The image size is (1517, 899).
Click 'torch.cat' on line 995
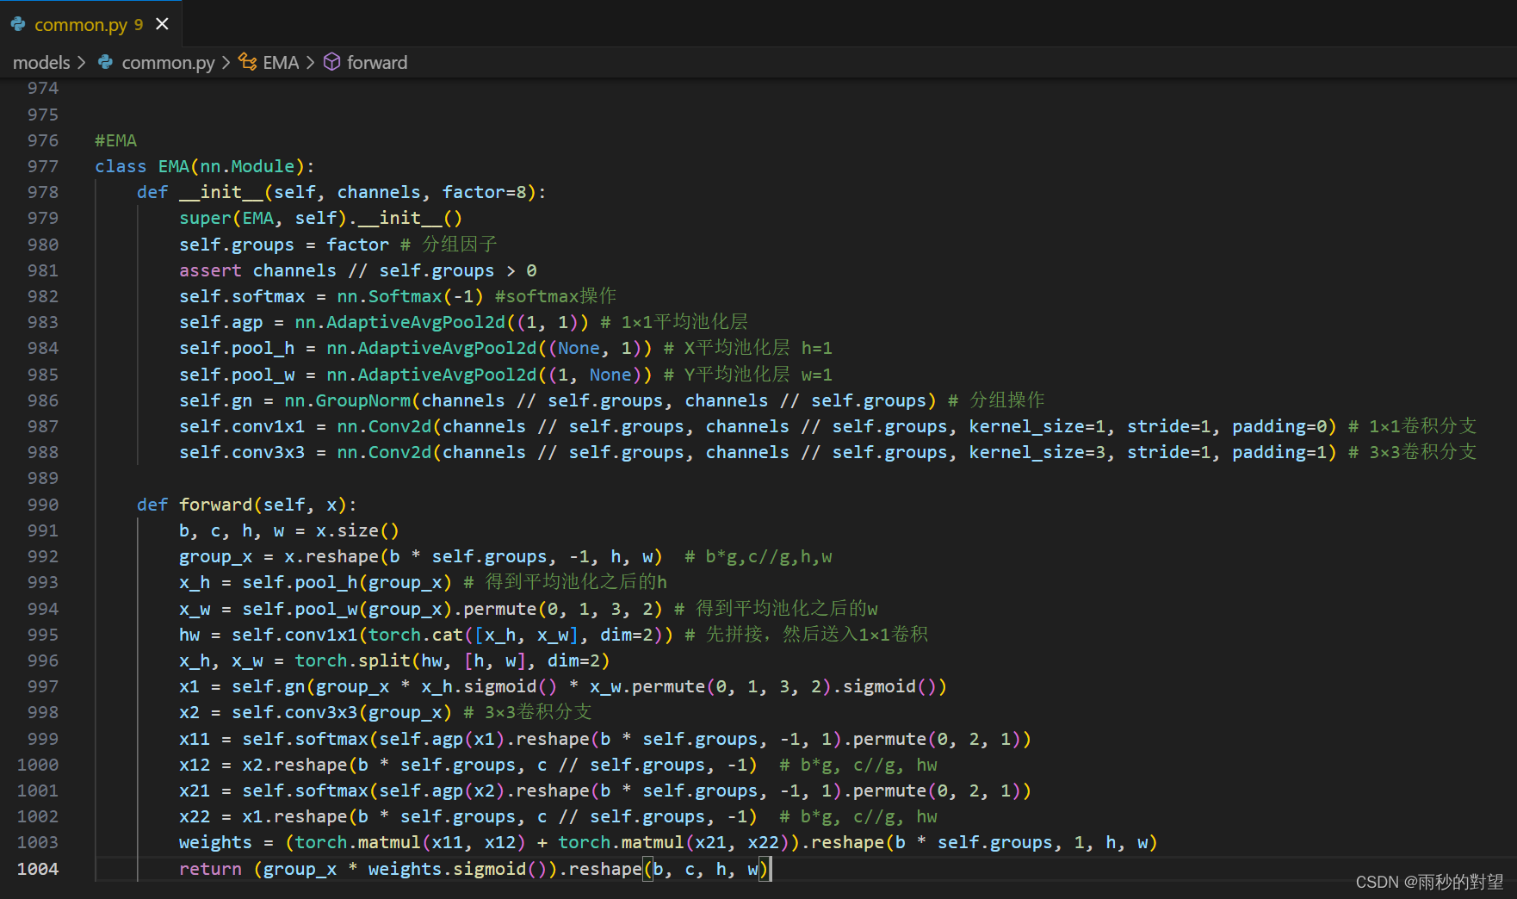[416, 635]
